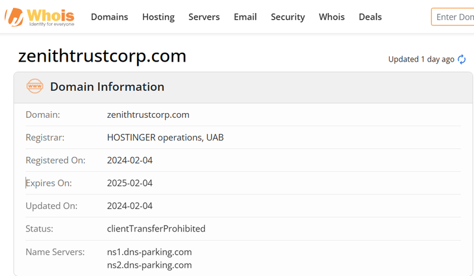Select the registrar HOSTINGER operations, UAB
Viewport: 474px width, 276px height.
(x=165, y=137)
